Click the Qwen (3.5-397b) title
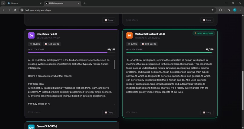The image size is (244, 129). click(x=47, y=126)
